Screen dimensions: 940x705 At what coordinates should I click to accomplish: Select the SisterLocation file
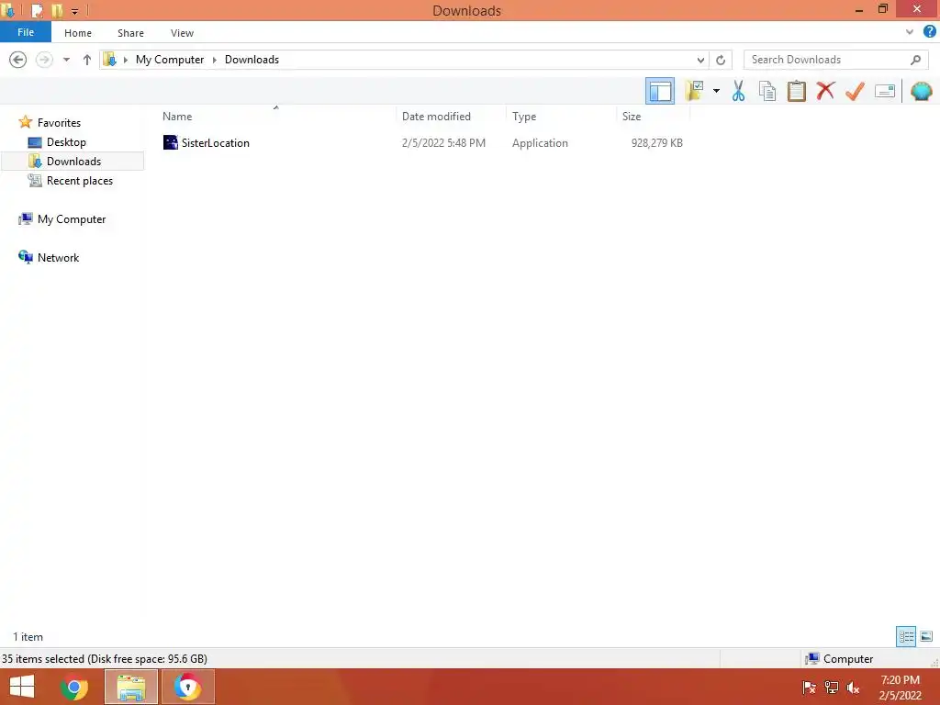(x=215, y=142)
